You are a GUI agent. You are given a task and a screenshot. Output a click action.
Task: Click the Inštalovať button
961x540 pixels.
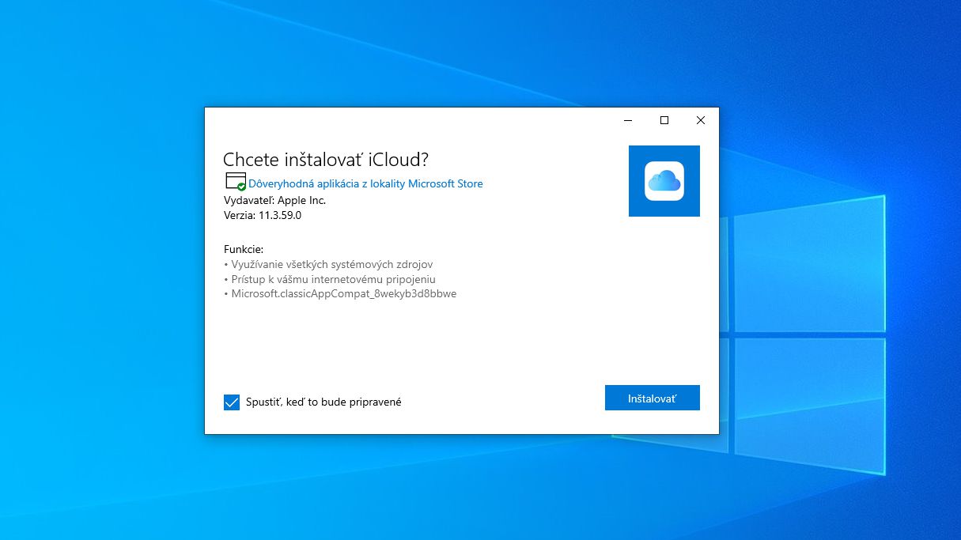[652, 398]
